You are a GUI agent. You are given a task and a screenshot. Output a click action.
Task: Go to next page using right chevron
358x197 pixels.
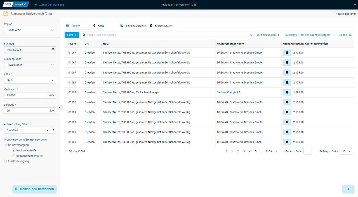(x=276, y=151)
